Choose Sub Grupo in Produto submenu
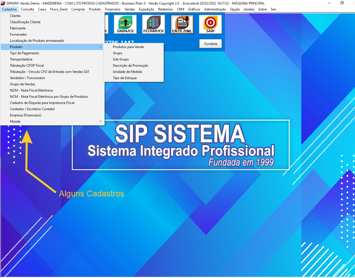The width and height of the screenshot is (355, 278). click(133, 59)
